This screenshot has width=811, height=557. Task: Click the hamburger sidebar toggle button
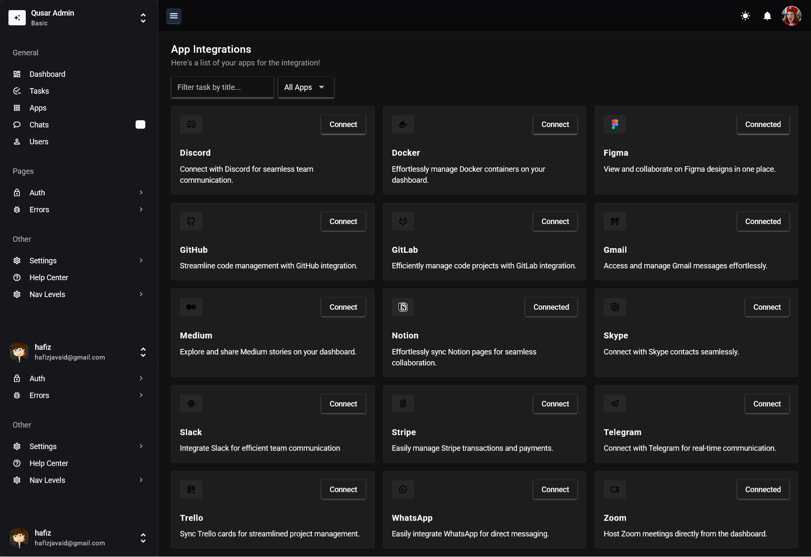point(174,16)
